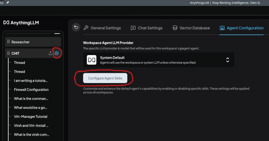Click the up-down chevron on provider selector
This screenshot has height=141, width=269.
pos(227,60)
